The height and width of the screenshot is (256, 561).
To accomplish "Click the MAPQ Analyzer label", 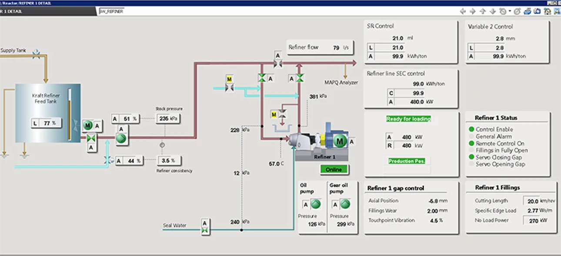I will [341, 82].
